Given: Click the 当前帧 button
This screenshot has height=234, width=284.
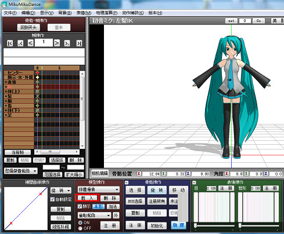Looking at the screenshot, I should pyautogui.click(x=17, y=152).
